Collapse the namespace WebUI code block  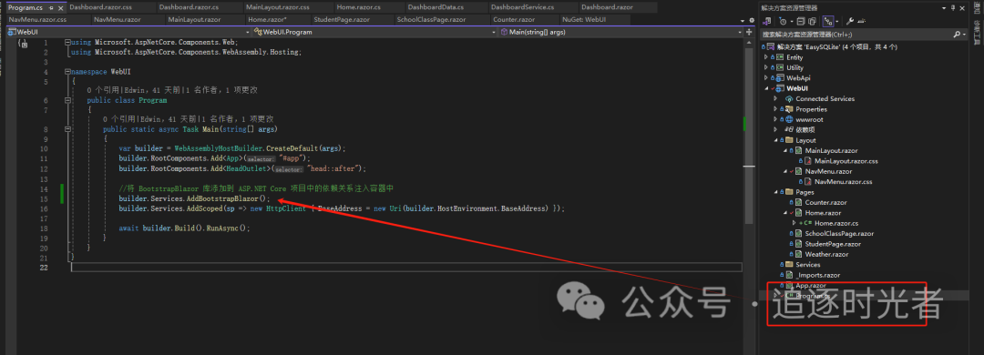coord(68,72)
